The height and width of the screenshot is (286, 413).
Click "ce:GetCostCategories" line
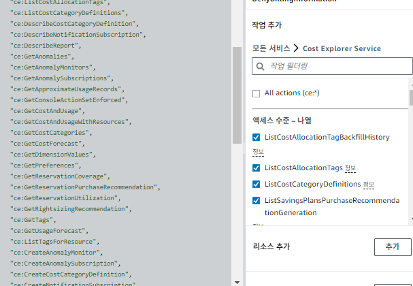[x=51, y=133]
